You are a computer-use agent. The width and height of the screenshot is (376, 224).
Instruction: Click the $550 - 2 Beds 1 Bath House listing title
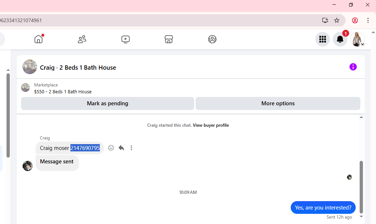pyautogui.click(x=63, y=91)
